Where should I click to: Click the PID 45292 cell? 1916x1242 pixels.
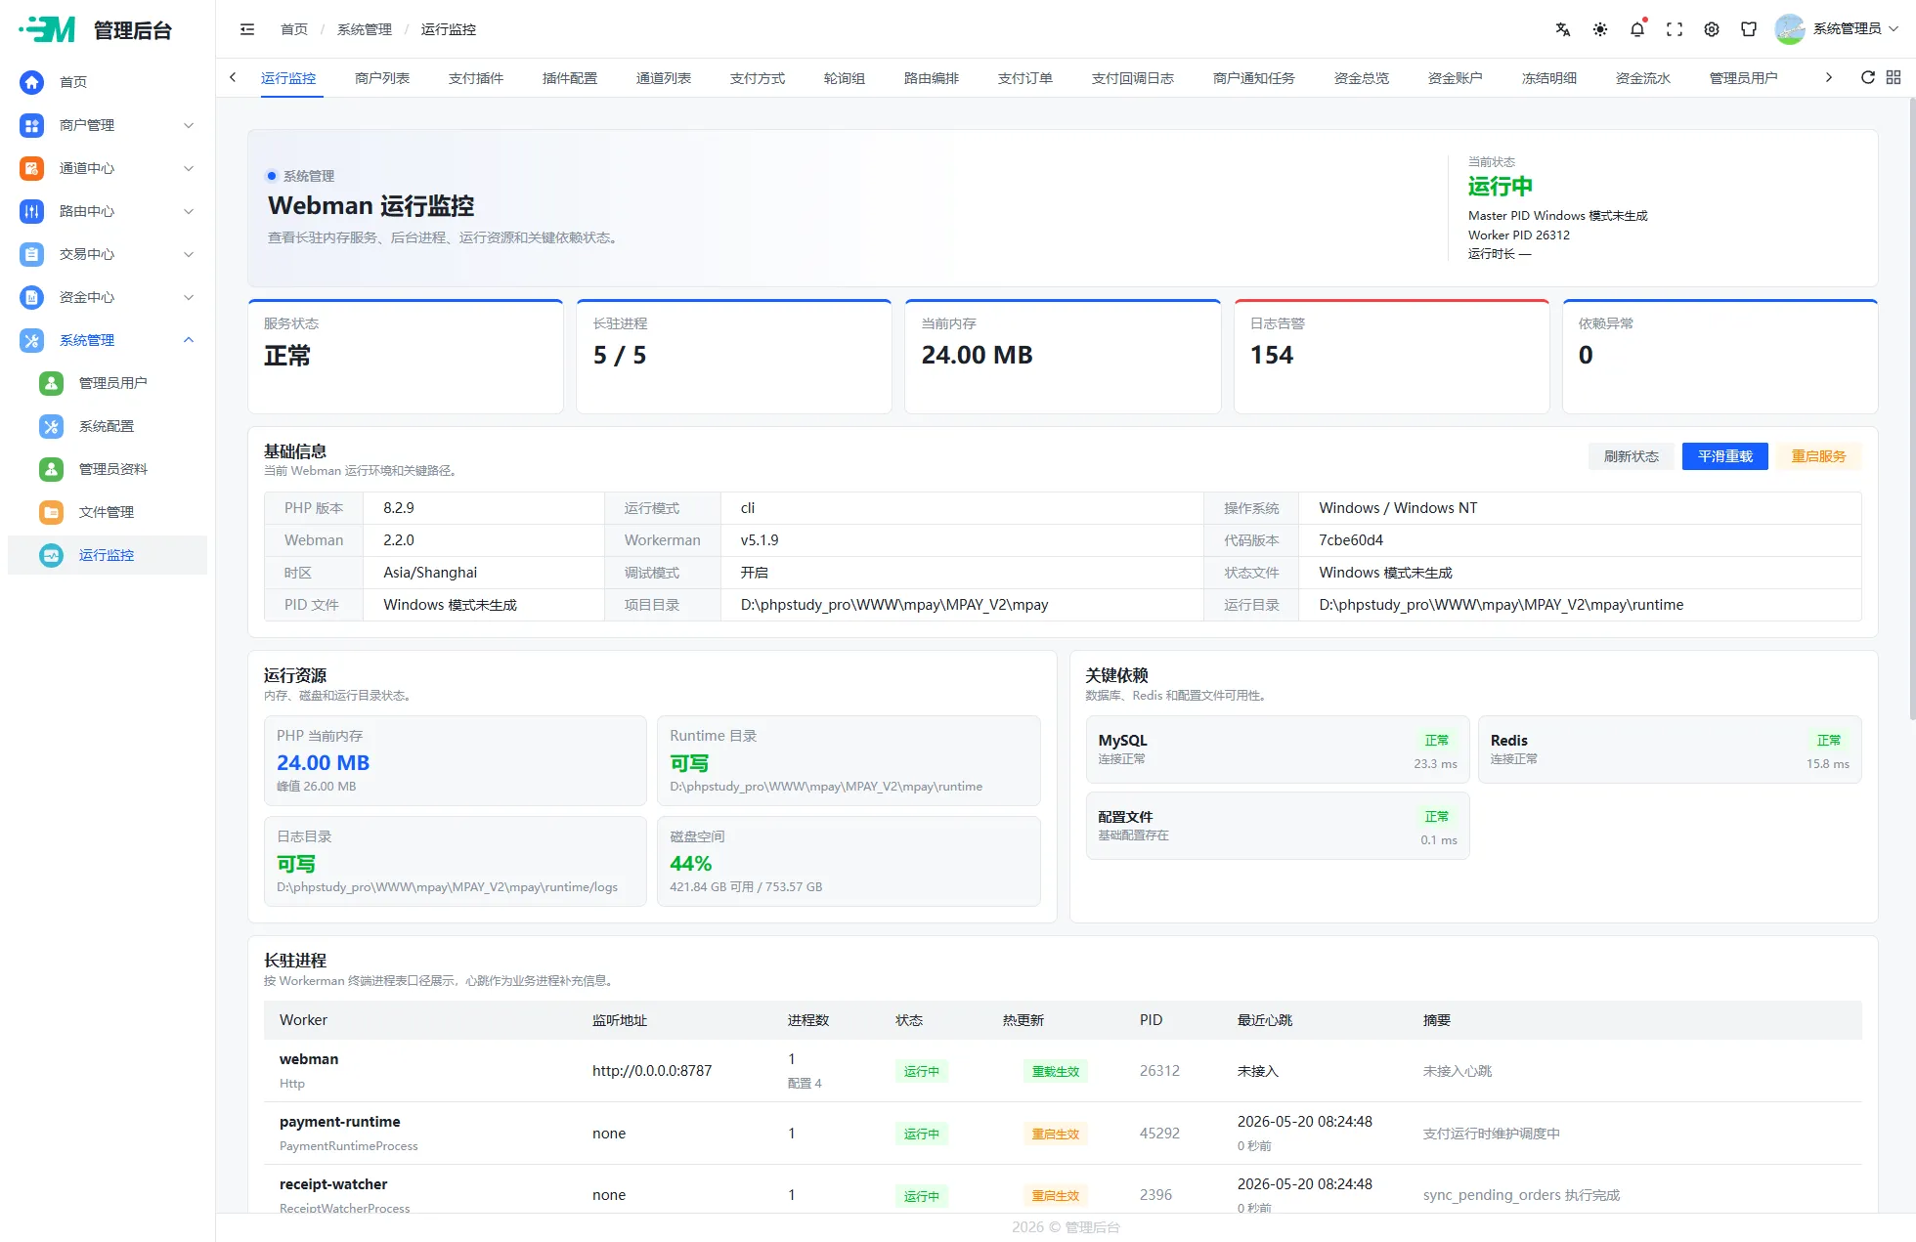coord(1159,1134)
